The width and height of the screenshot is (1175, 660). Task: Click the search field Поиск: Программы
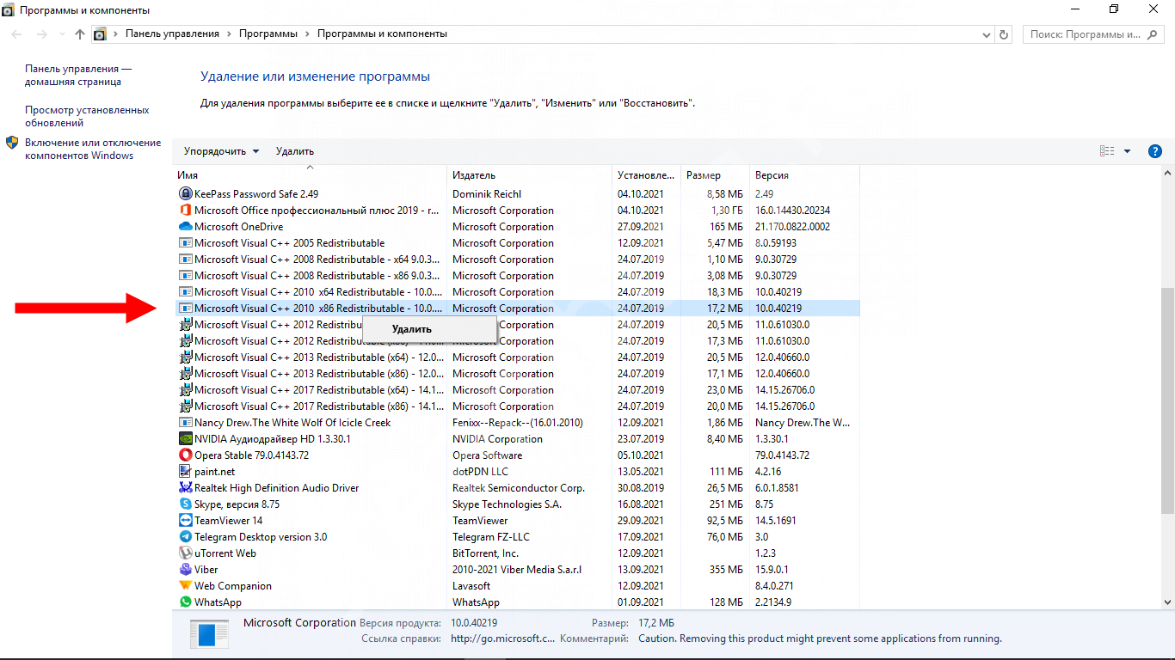(x=1093, y=34)
